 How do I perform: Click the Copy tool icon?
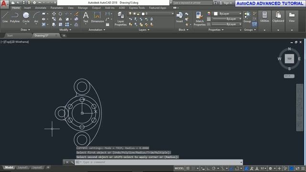coord(54,19)
